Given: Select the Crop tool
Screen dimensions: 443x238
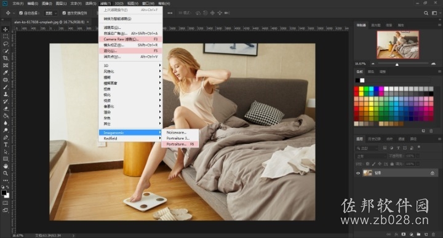Looking at the screenshot, I should (6, 58).
